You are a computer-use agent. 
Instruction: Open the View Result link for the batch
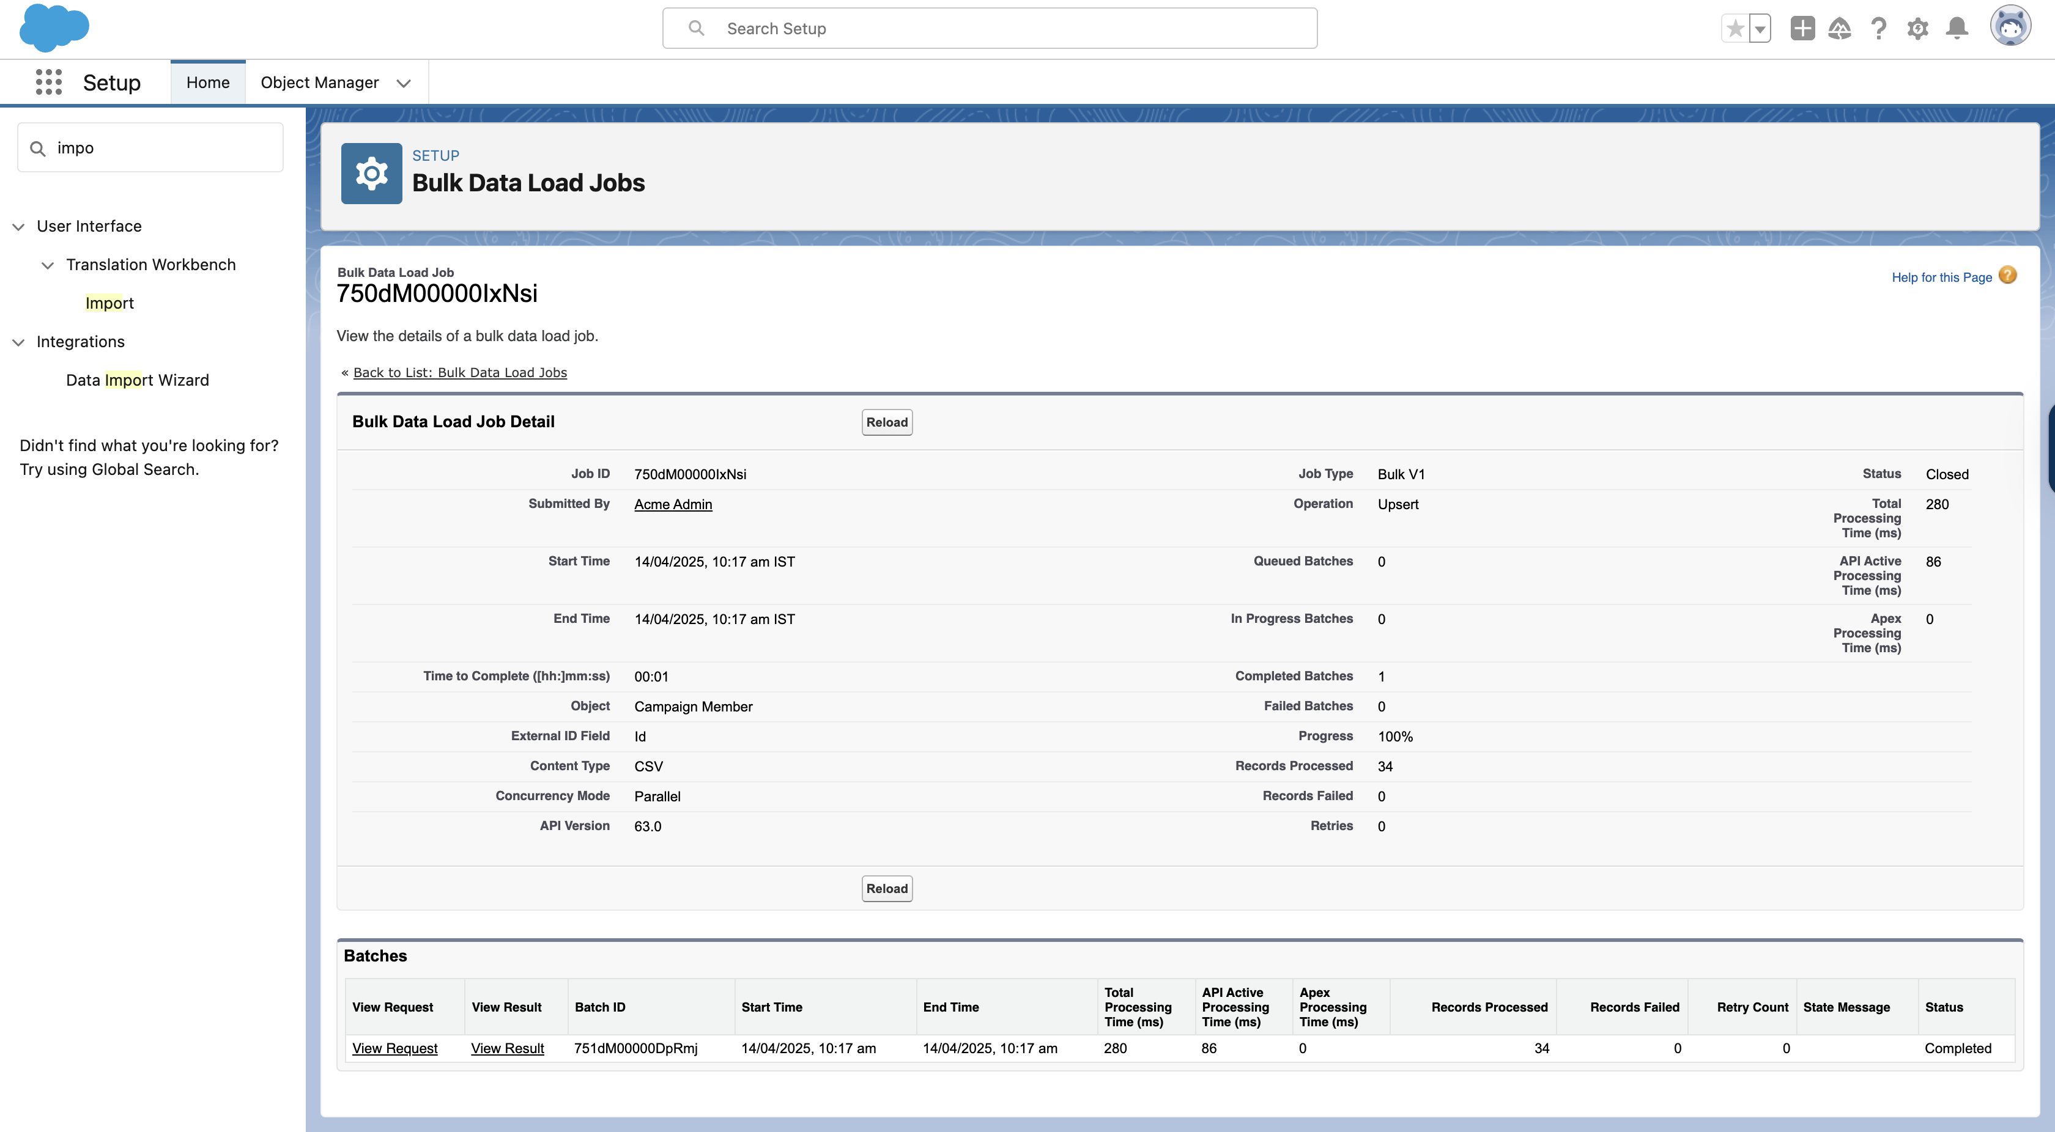point(508,1048)
